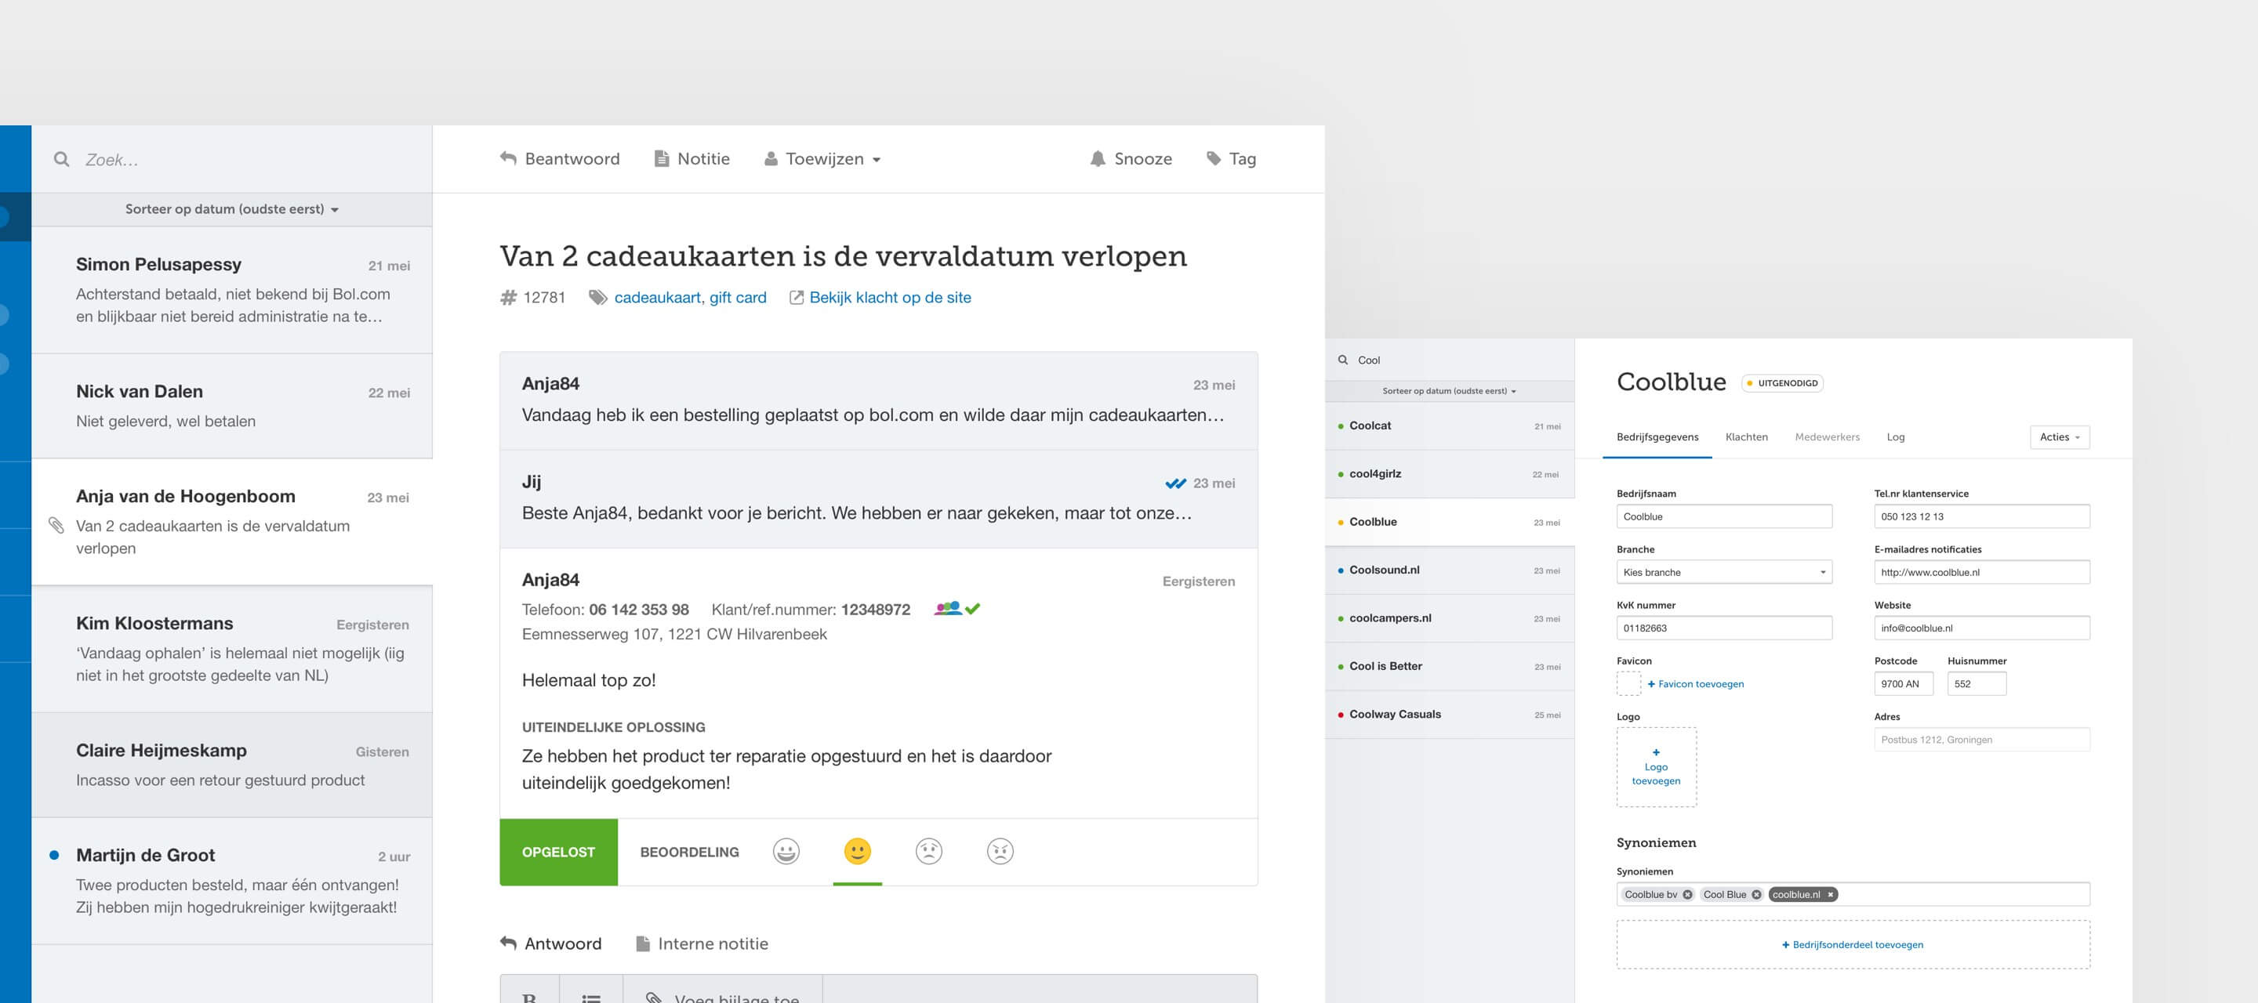
Task: Remove the coolblue.nl synonym tag
Action: (x=1830, y=894)
